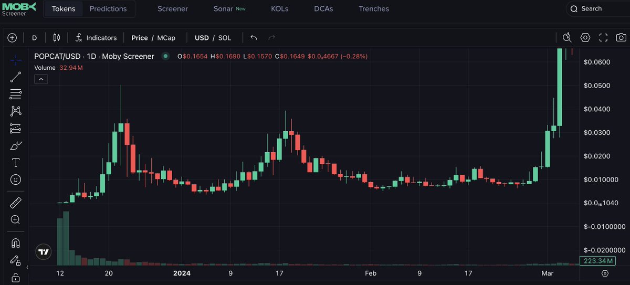Undo the last chart action
The width and height of the screenshot is (630, 285).
(254, 38)
